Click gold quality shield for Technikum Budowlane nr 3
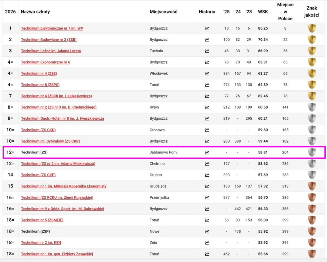Screen dimensions: 327x262 pos(312,40)
